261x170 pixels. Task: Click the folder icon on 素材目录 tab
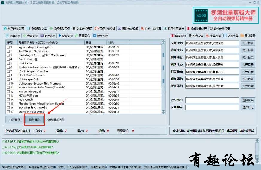(x=242, y=36)
